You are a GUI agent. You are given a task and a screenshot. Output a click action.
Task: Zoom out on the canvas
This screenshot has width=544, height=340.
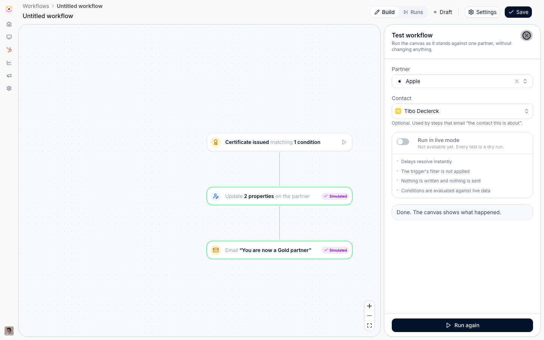point(369,316)
